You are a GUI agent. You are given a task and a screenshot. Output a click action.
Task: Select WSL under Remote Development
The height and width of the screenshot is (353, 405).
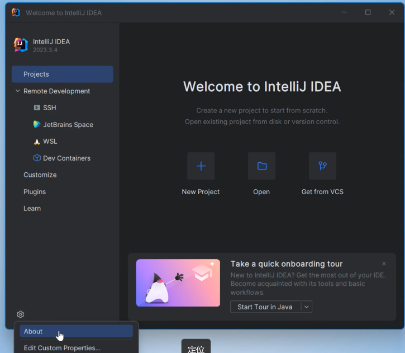50,142
